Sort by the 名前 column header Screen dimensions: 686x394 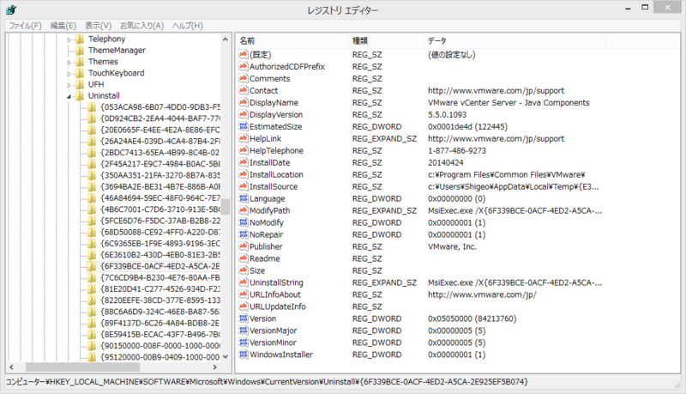292,40
